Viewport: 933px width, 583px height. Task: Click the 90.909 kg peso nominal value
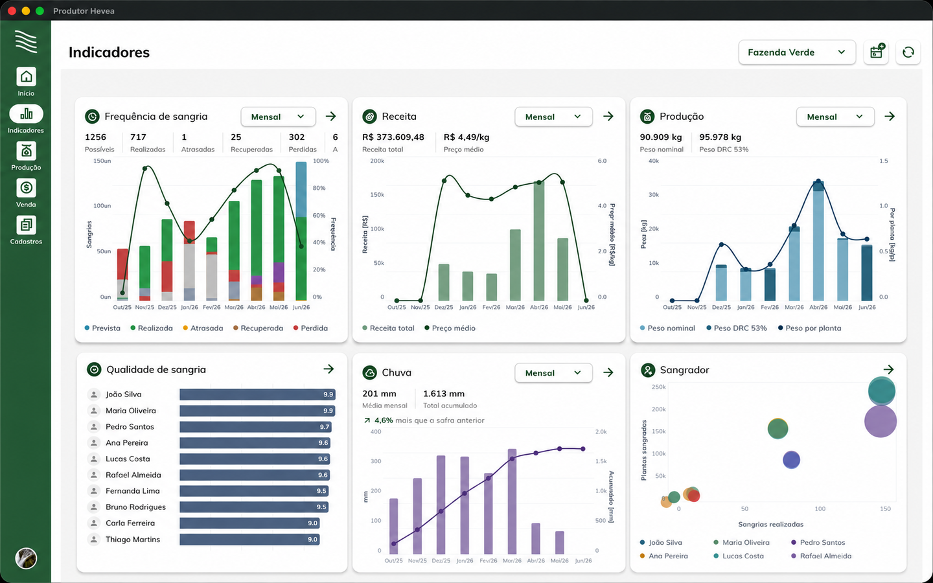click(x=661, y=137)
